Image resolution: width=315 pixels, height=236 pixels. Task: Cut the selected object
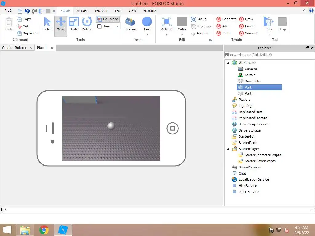coord(22,26)
